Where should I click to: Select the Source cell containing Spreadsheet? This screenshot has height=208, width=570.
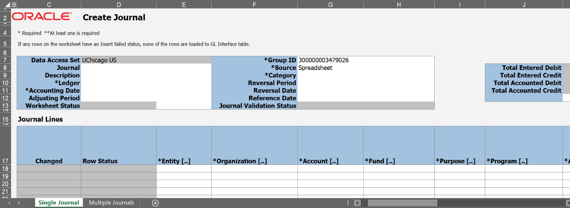pos(366,68)
